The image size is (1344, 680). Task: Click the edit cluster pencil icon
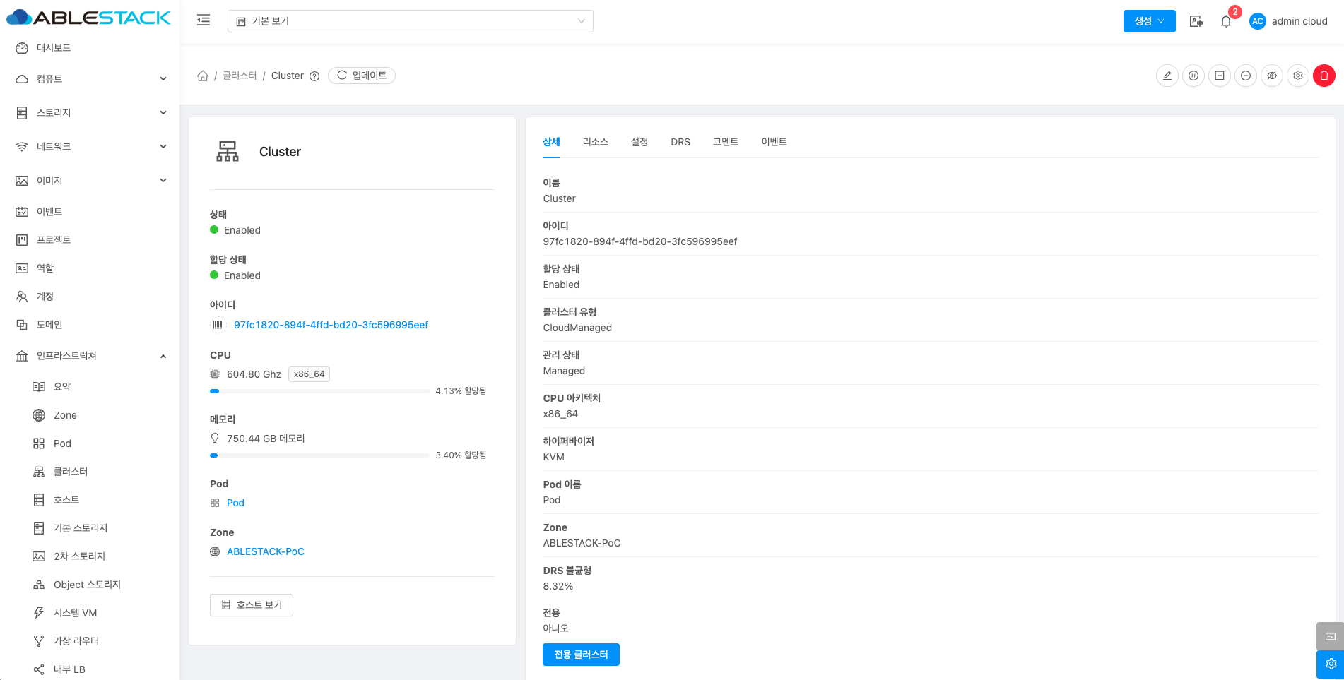click(x=1167, y=76)
